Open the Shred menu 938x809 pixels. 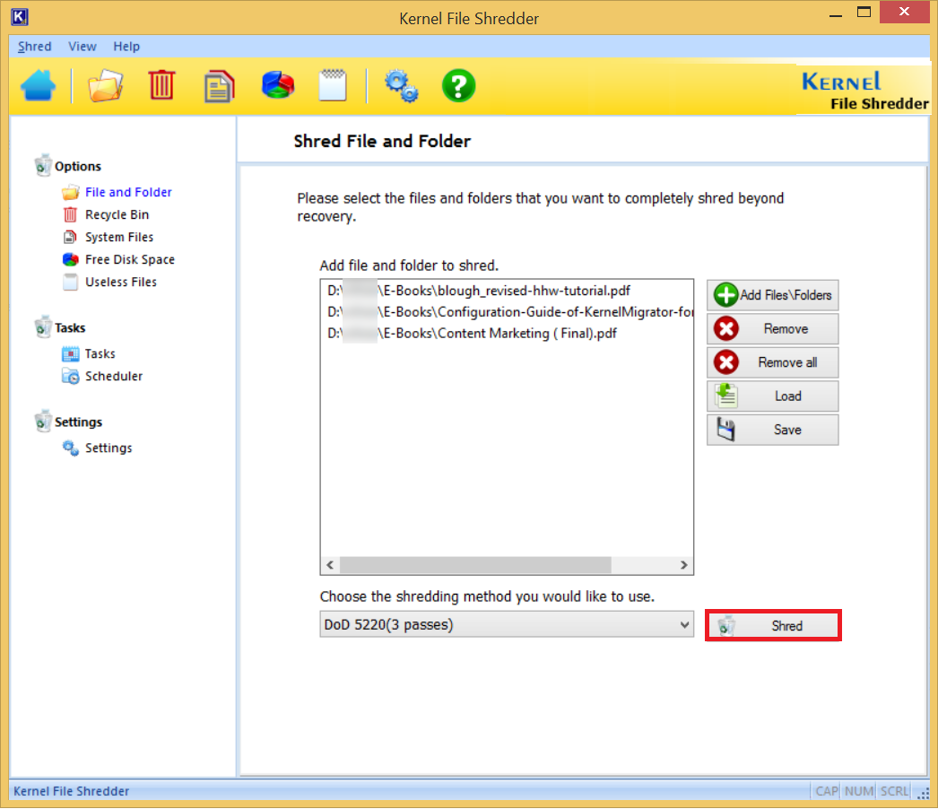point(35,47)
